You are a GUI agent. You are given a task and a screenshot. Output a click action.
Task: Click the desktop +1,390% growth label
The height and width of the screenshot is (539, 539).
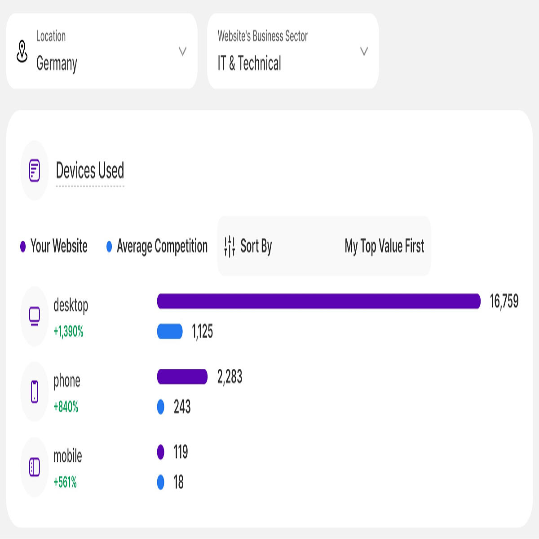(69, 331)
